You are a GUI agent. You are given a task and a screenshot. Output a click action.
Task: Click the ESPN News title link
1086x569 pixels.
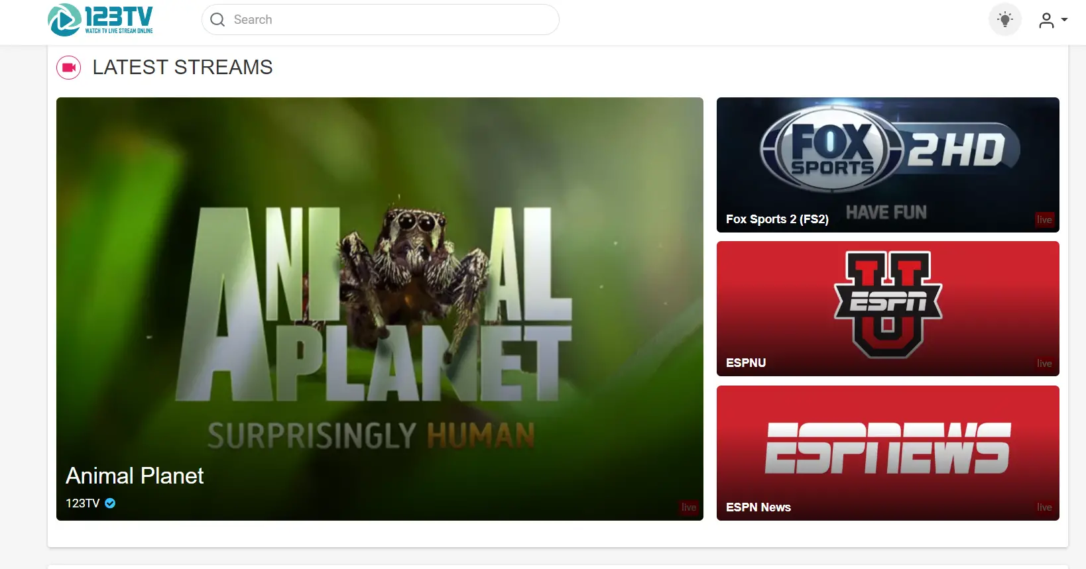pyautogui.click(x=758, y=507)
